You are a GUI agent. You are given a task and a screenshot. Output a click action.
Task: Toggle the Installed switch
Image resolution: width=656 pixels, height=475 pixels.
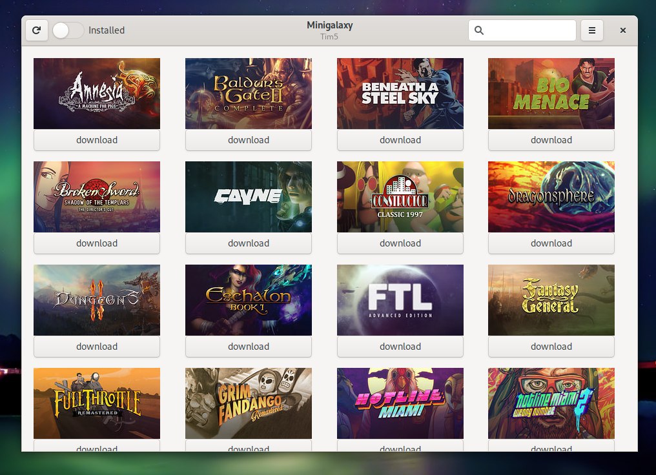click(x=68, y=30)
